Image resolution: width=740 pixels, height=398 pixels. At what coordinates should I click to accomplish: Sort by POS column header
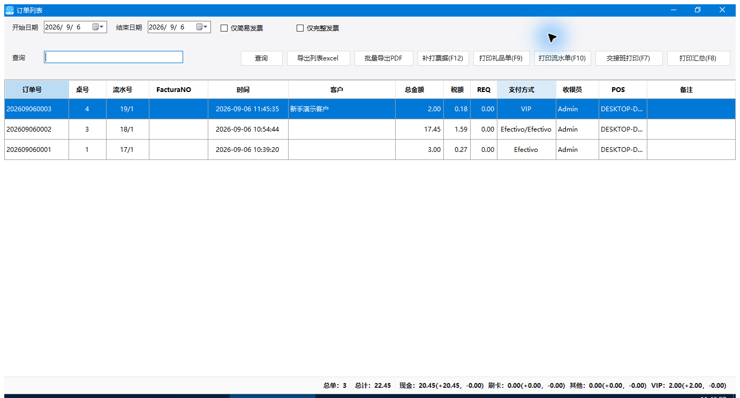tap(623, 90)
